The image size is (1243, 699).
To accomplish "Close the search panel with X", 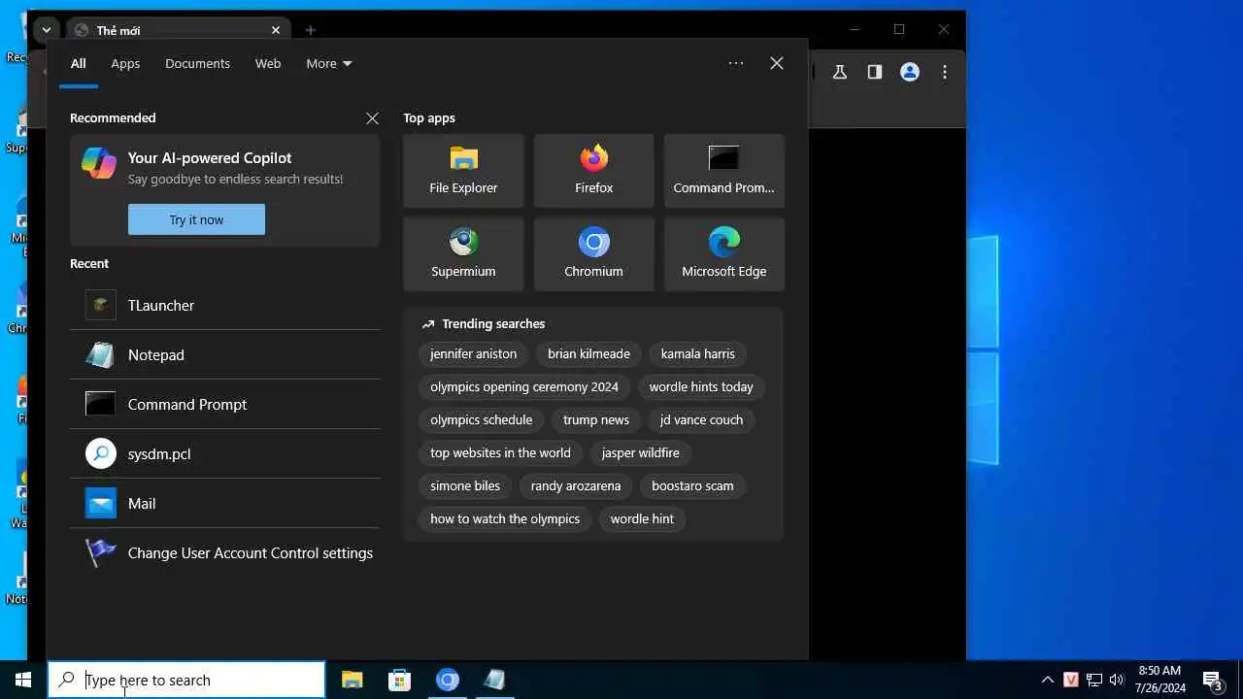I will tap(777, 63).
